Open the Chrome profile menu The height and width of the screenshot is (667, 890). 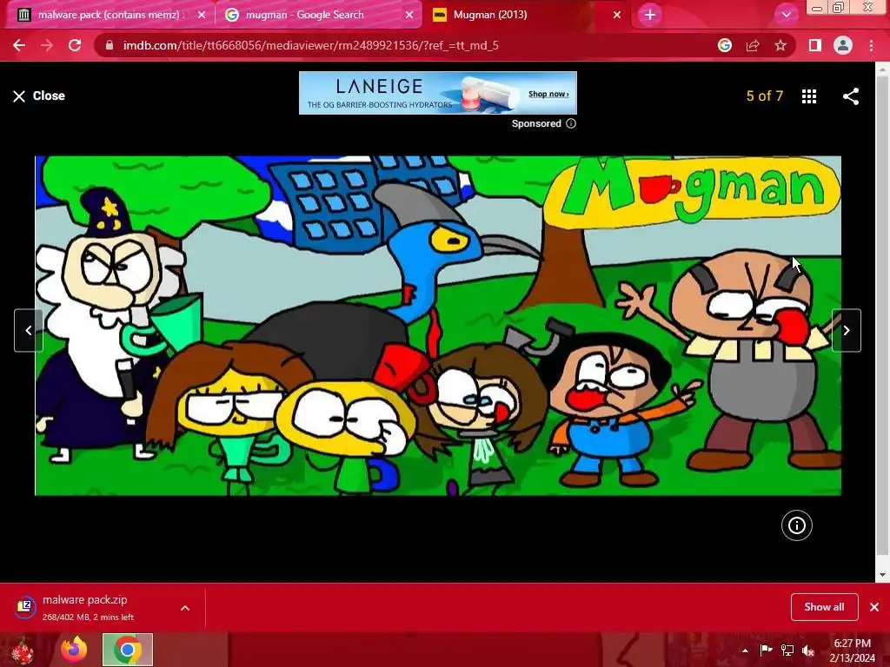[843, 45]
